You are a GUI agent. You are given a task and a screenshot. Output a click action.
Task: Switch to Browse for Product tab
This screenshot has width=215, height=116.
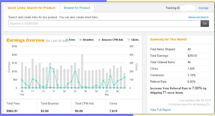(77, 8)
